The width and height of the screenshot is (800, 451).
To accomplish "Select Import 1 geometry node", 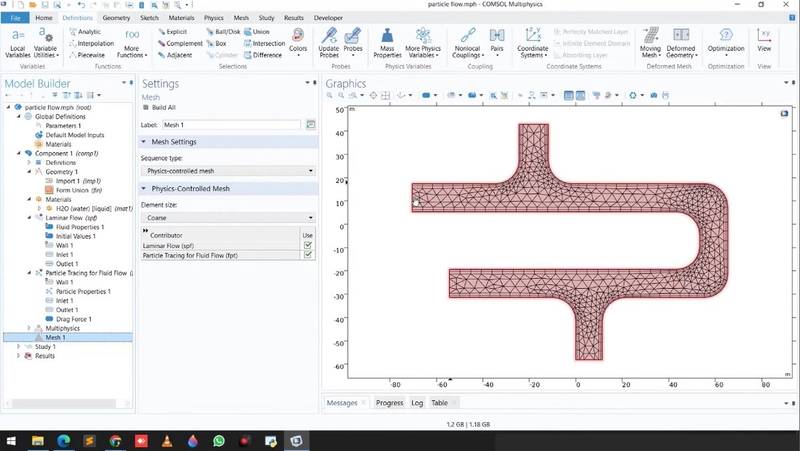I will click(x=73, y=181).
